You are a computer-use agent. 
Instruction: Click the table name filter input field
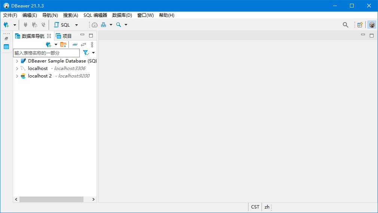pos(46,53)
